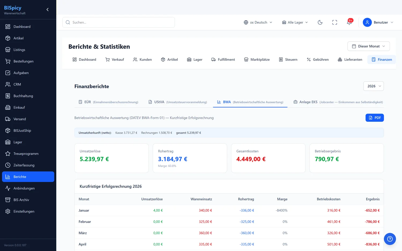This screenshot has height=251, width=402.
Task: Expand the Dieser Monat period dropdown
Action: [x=368, y=46]
